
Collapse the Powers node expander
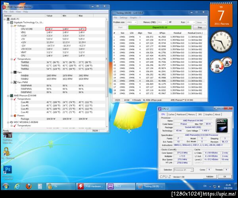point(12,116)
